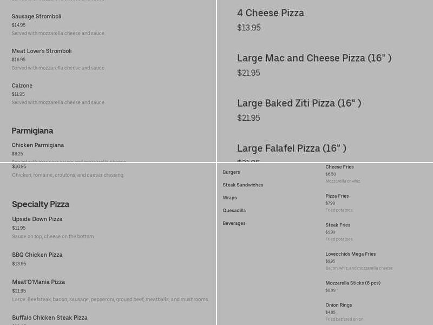This screenshot has height=325, width=433.
Task: Open the Wraps section
Action: [x=229, y=197]
